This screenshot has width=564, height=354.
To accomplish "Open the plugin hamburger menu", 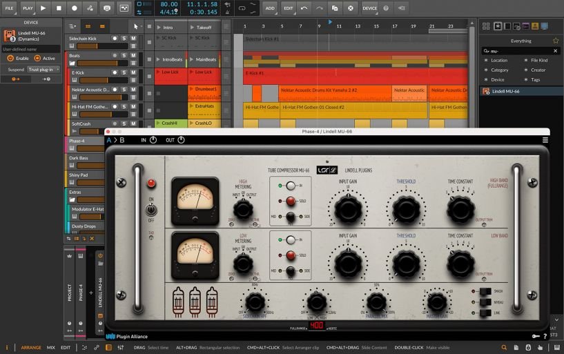I will pos(545,140).
